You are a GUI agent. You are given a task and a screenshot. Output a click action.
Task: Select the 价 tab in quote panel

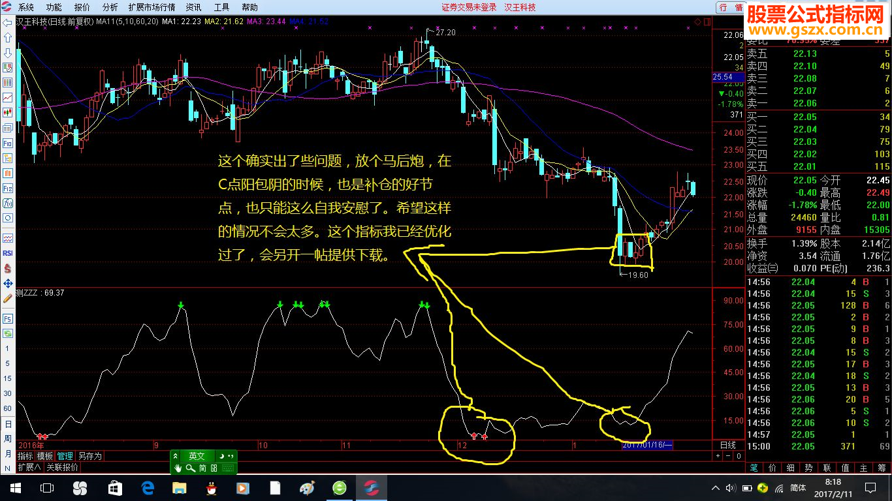click(772, 468)
